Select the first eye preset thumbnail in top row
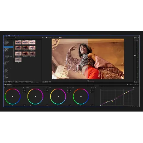The width and height of the screenshot is (143, 143). [18, 42]
